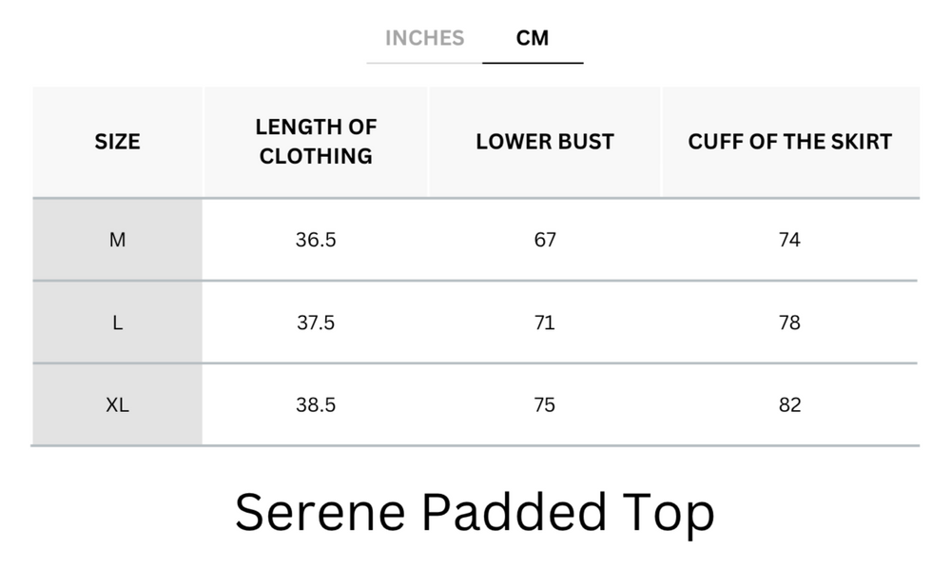Select size XL row

(117, 403)
